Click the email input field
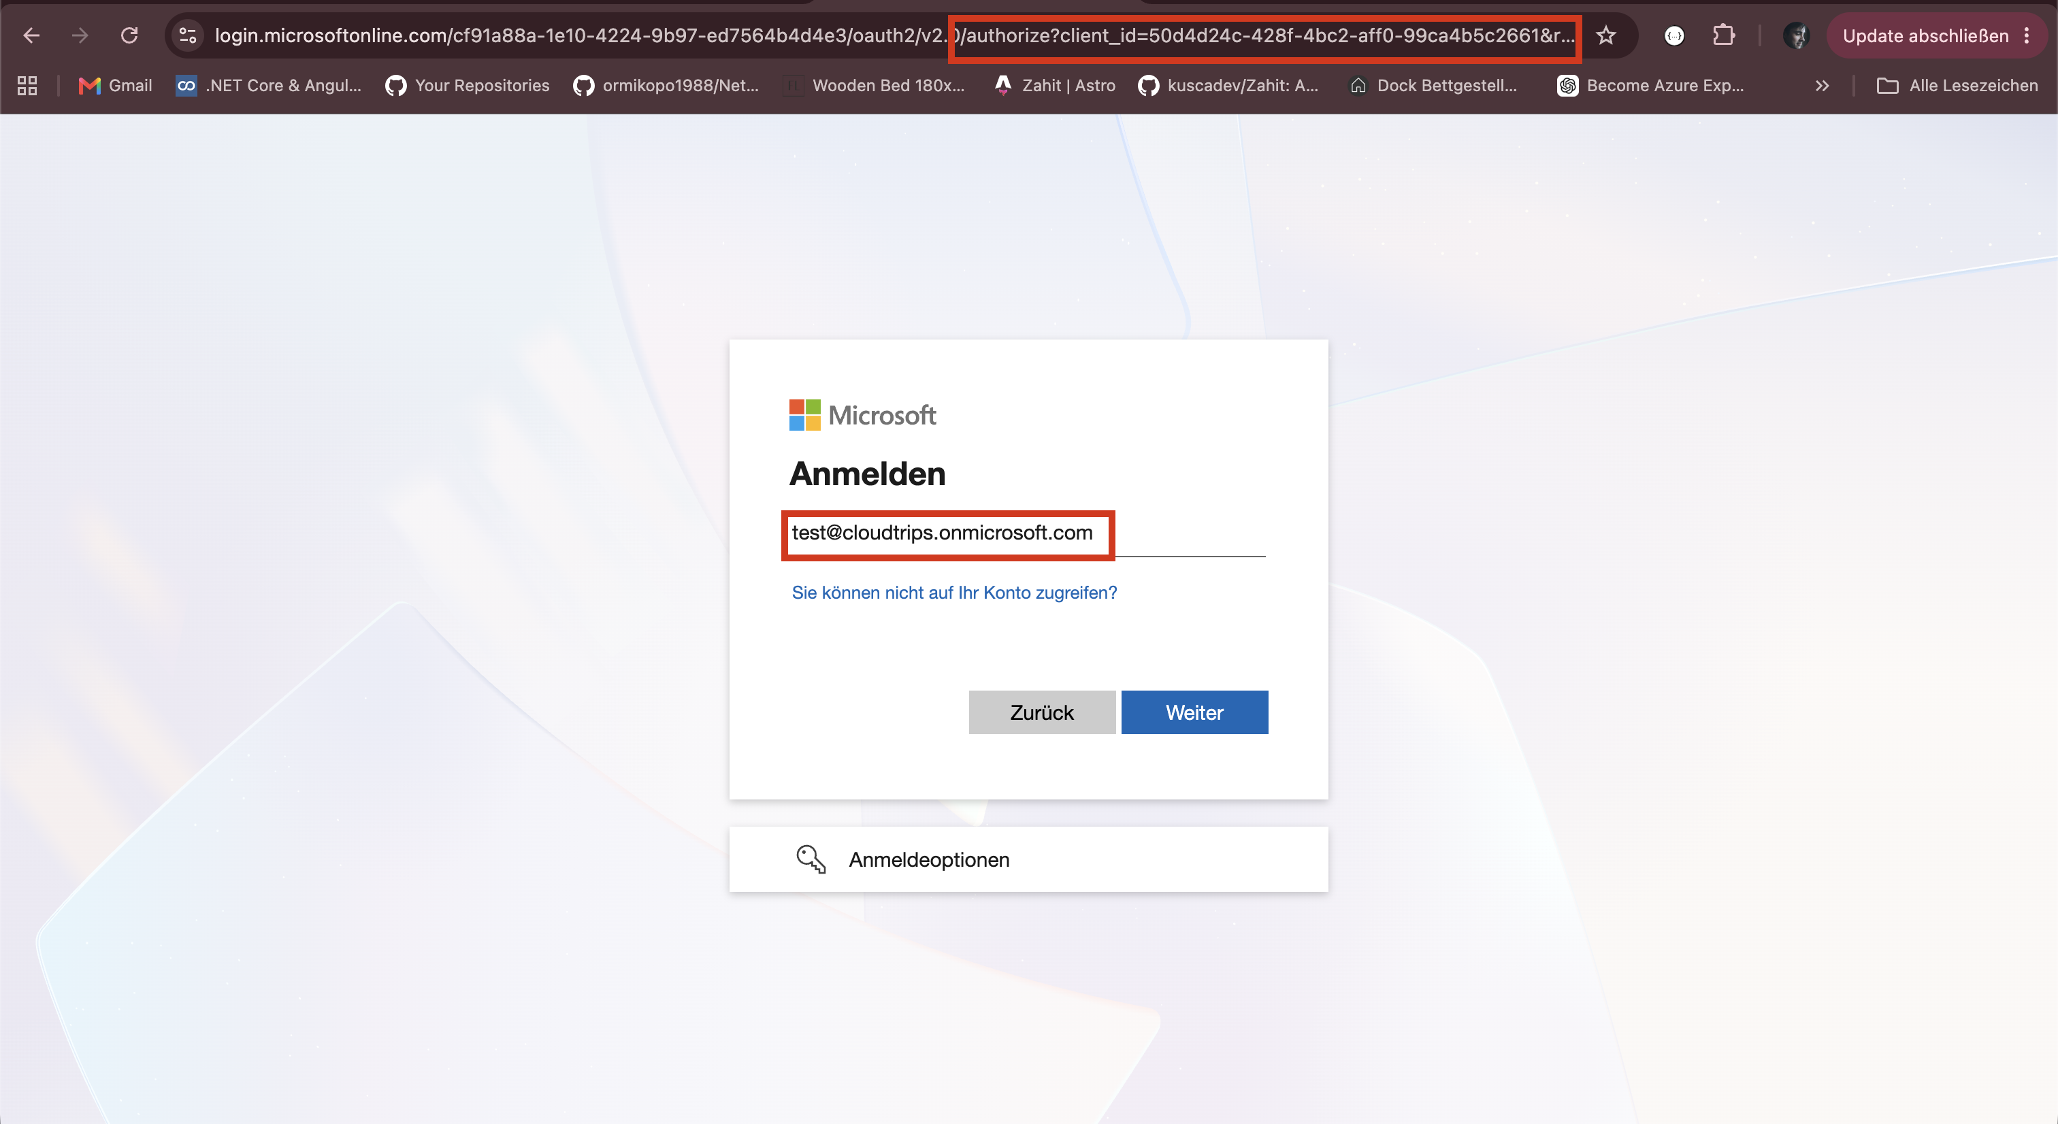 click(x=1028, y=533)
